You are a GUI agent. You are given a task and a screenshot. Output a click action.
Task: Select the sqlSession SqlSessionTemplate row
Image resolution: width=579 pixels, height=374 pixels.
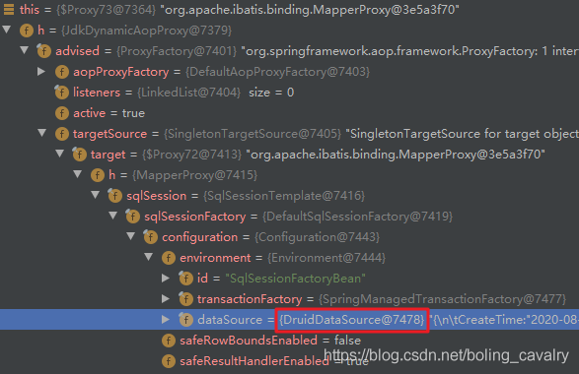click(x=290, y=195)
